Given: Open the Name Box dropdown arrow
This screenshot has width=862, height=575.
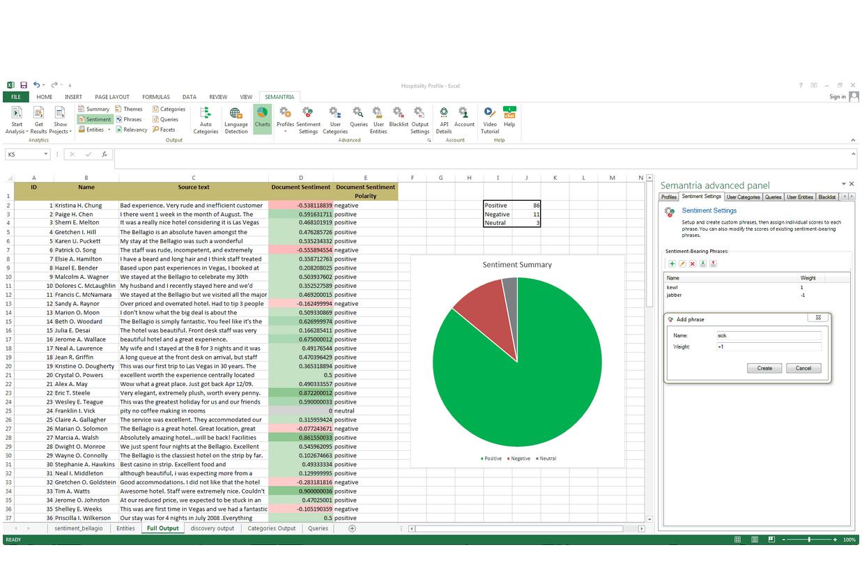Looking at the screenshot, I should click(x=46, y=154).
